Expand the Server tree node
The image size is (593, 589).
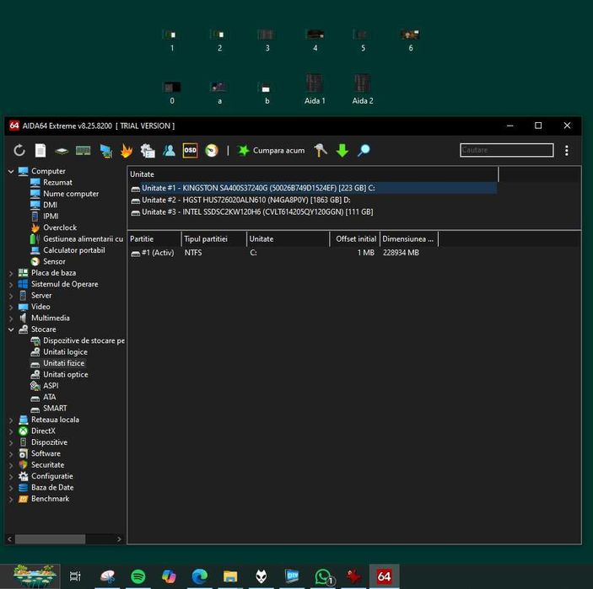[11, 296]
